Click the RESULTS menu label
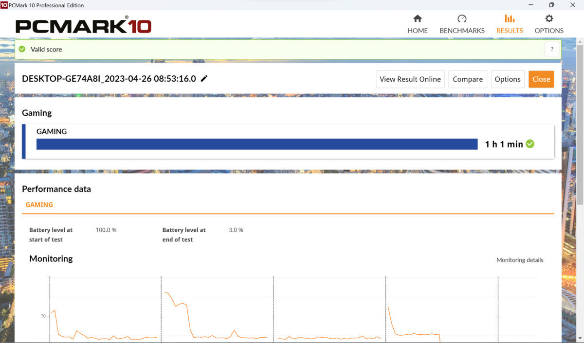This screenshot has width=584, height=343. click(510, 30)
